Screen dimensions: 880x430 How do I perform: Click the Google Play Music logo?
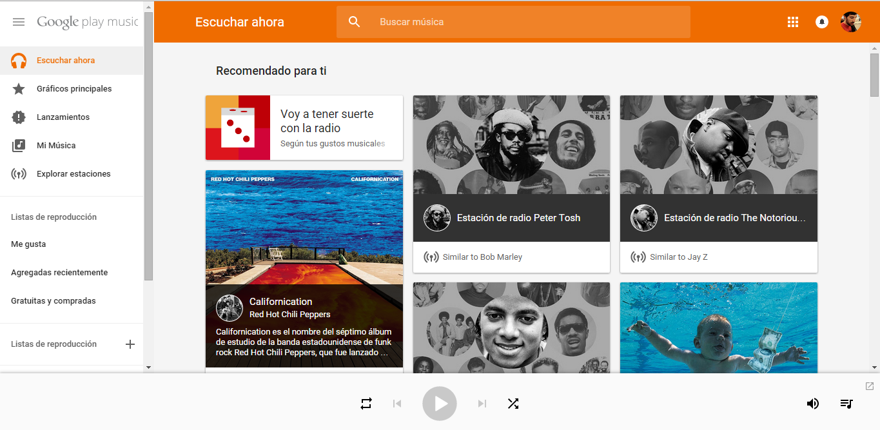87,22
